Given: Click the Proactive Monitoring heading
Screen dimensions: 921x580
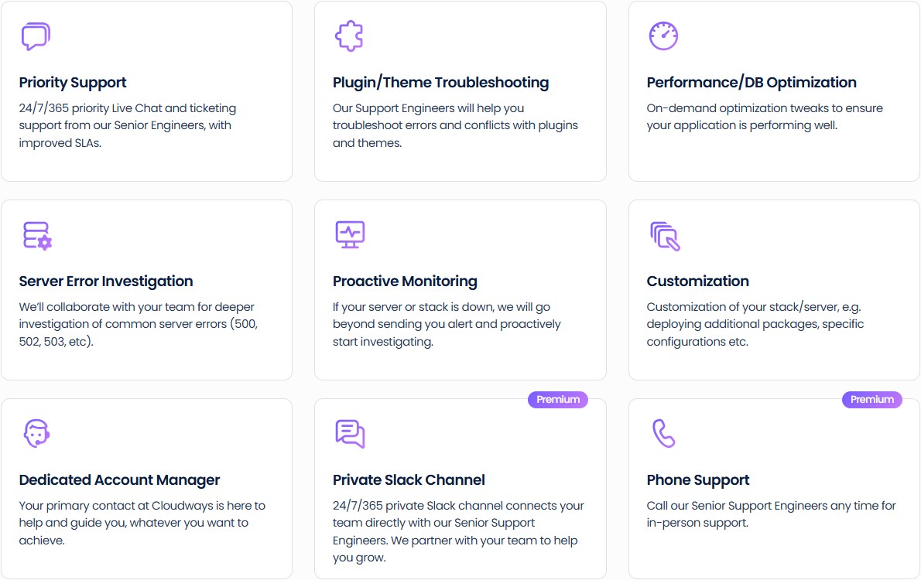Looking at the screenshot, I should [x=404, y=281].
